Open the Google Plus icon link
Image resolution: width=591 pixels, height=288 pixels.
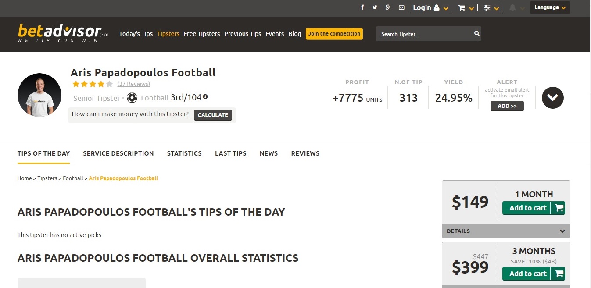click(x=388, y=7)
